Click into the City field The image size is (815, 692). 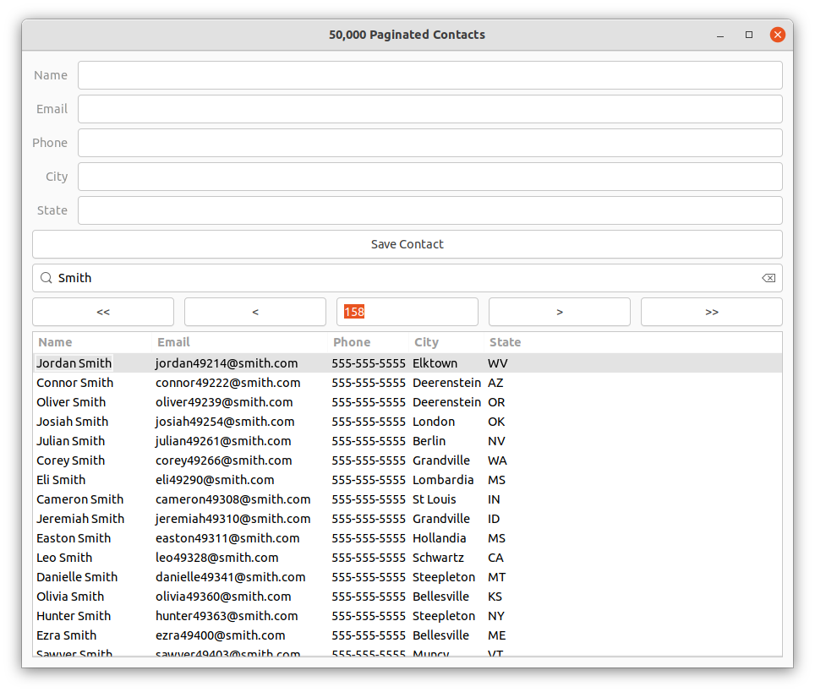[429, 177]
